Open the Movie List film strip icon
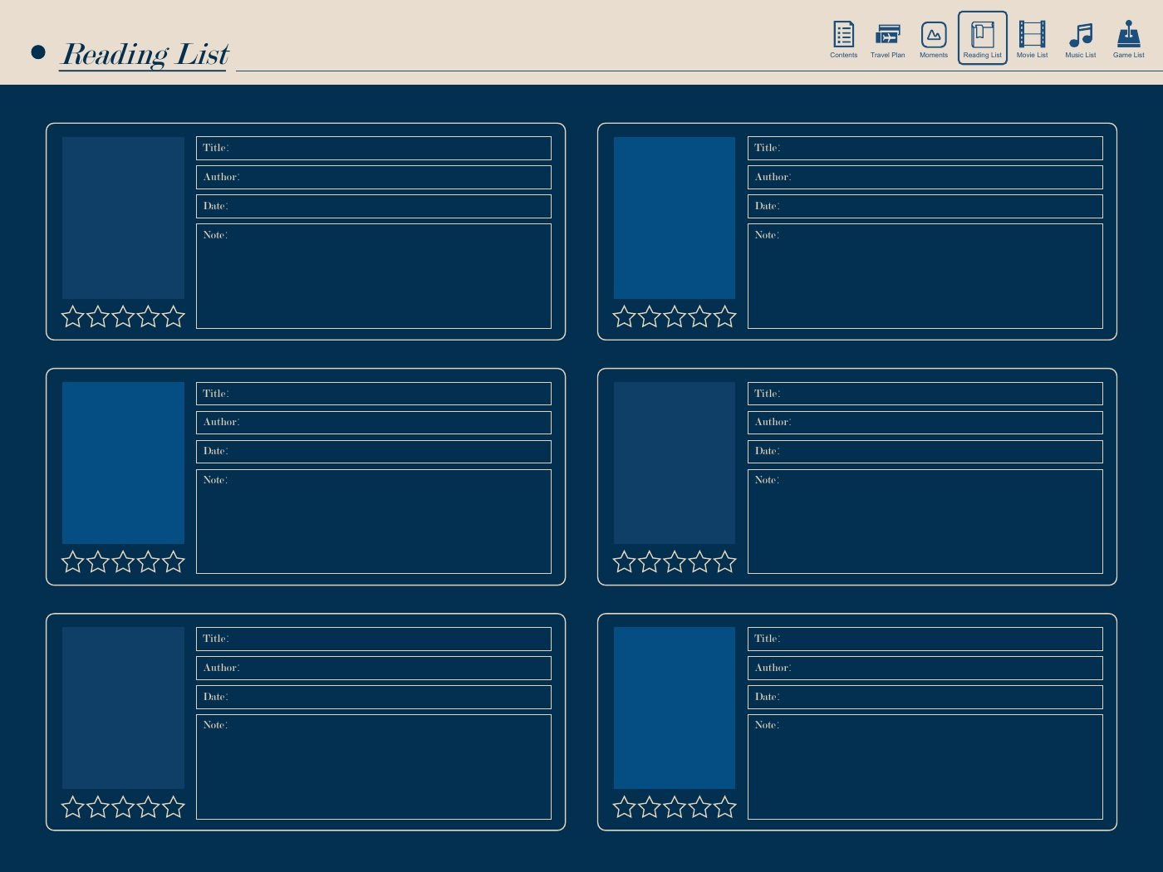Viewport: 1163px width, 872px height. point(1032,38)
